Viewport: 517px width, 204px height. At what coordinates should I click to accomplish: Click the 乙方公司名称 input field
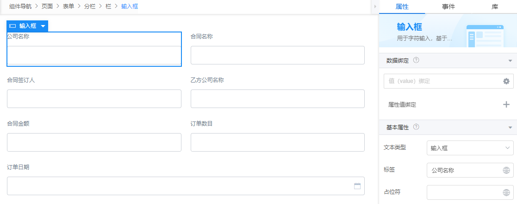(278, 99)
